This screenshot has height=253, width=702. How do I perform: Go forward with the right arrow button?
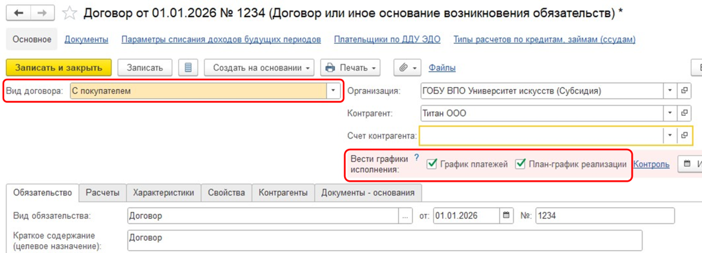pos(42,13)
